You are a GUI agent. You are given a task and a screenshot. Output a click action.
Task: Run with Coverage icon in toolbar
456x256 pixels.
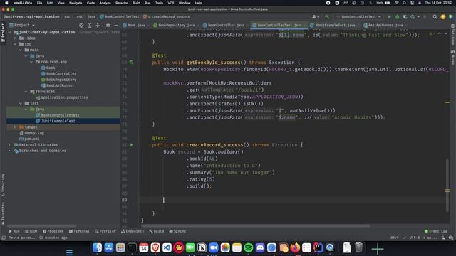405,17
